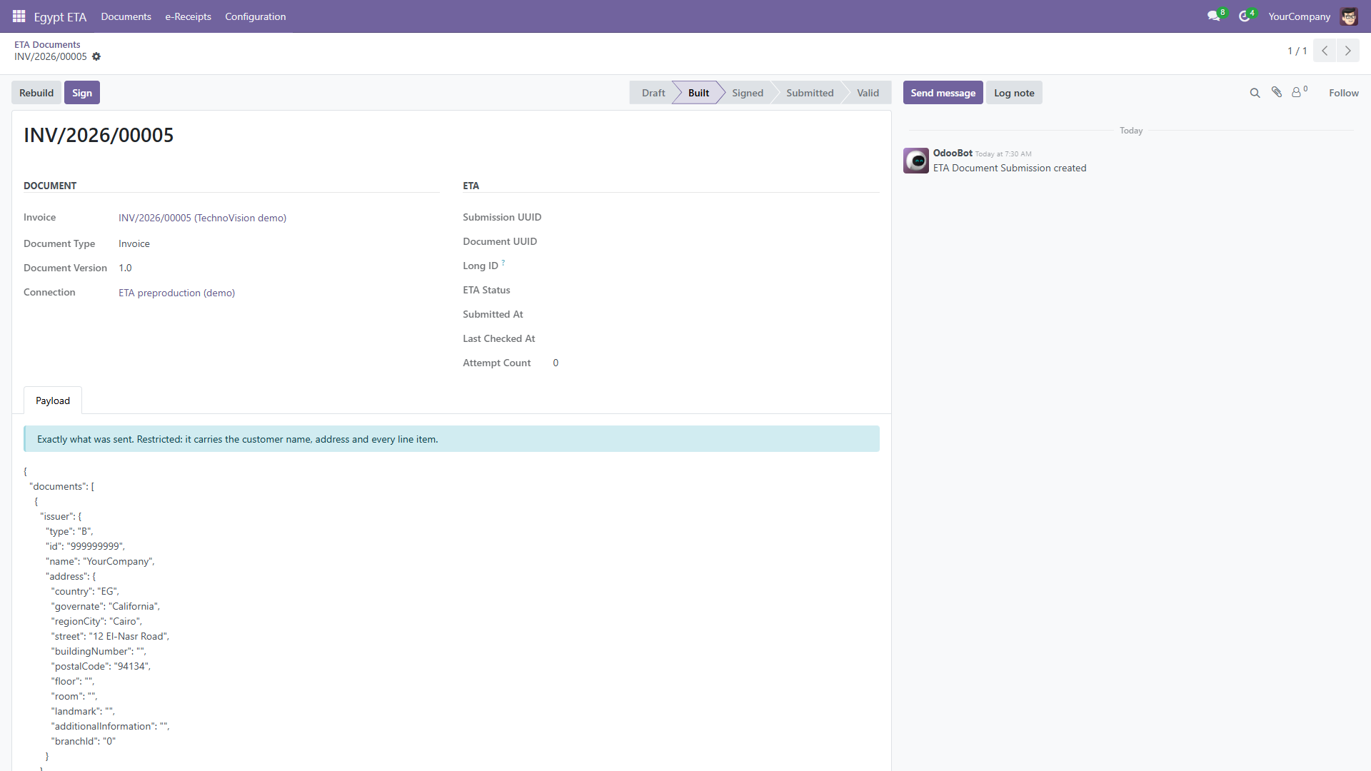The width and height of the screenshot is (1371, 771).
Task: Select the Payload tab
Action: click(53, 400)
